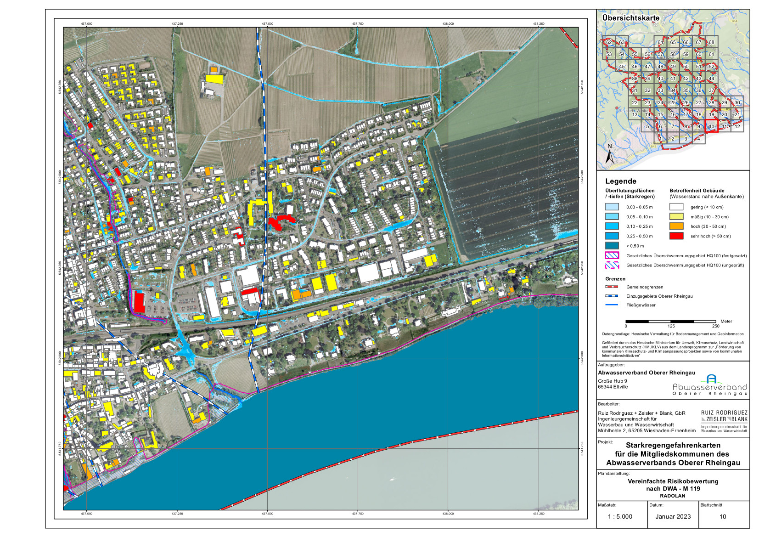Click the Einzugsgebiete Oberer Rheingau line symbol
The height and width of the screenshot is (537, 759).
(x=612, y=296)
